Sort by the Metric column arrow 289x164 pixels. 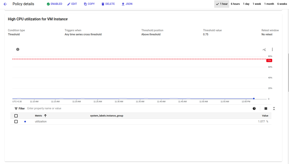pyautogui.click(x=45, y=116)
